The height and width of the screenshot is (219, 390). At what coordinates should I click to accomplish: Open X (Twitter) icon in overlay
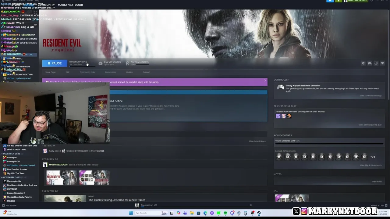click(x=296, y=211)
